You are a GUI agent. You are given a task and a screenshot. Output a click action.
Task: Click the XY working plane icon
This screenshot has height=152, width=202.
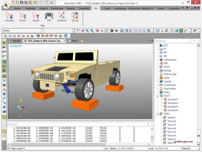point(6,36)
